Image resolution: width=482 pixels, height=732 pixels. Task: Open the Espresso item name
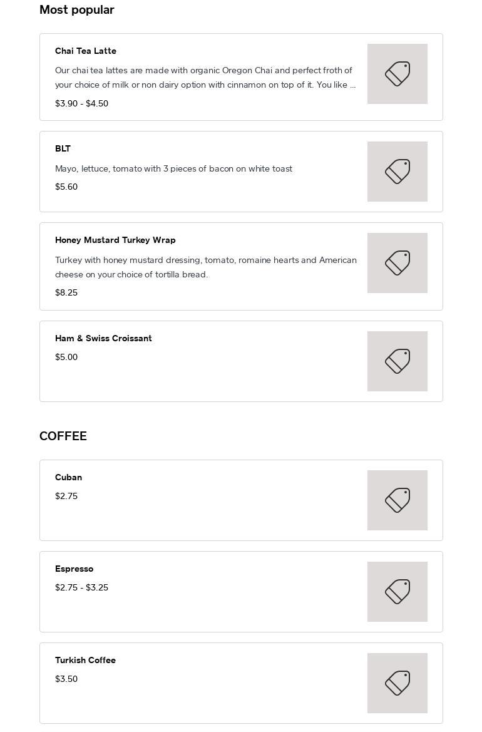click(74, 569)
